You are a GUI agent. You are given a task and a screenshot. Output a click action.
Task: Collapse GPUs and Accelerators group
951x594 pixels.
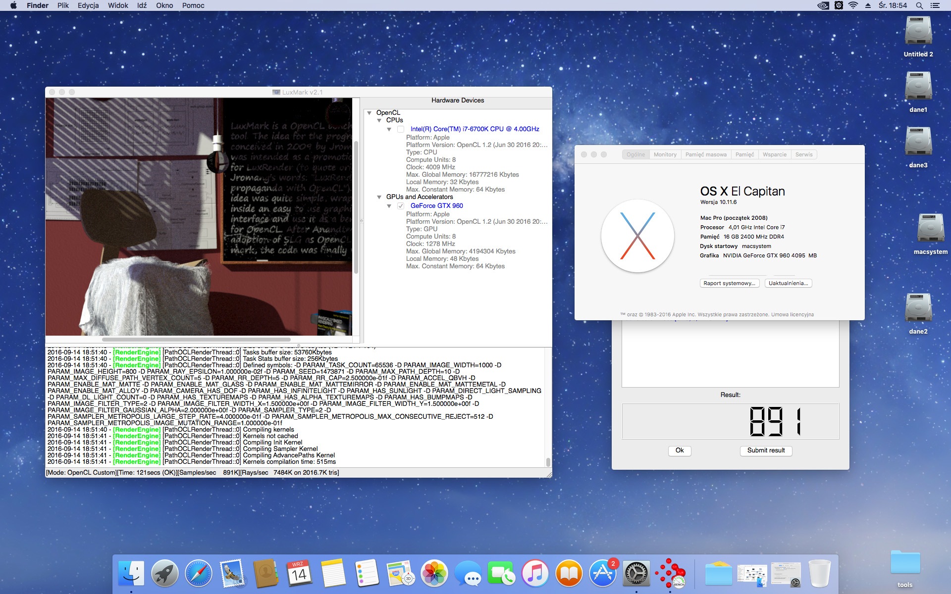click(x=379, y=197)
